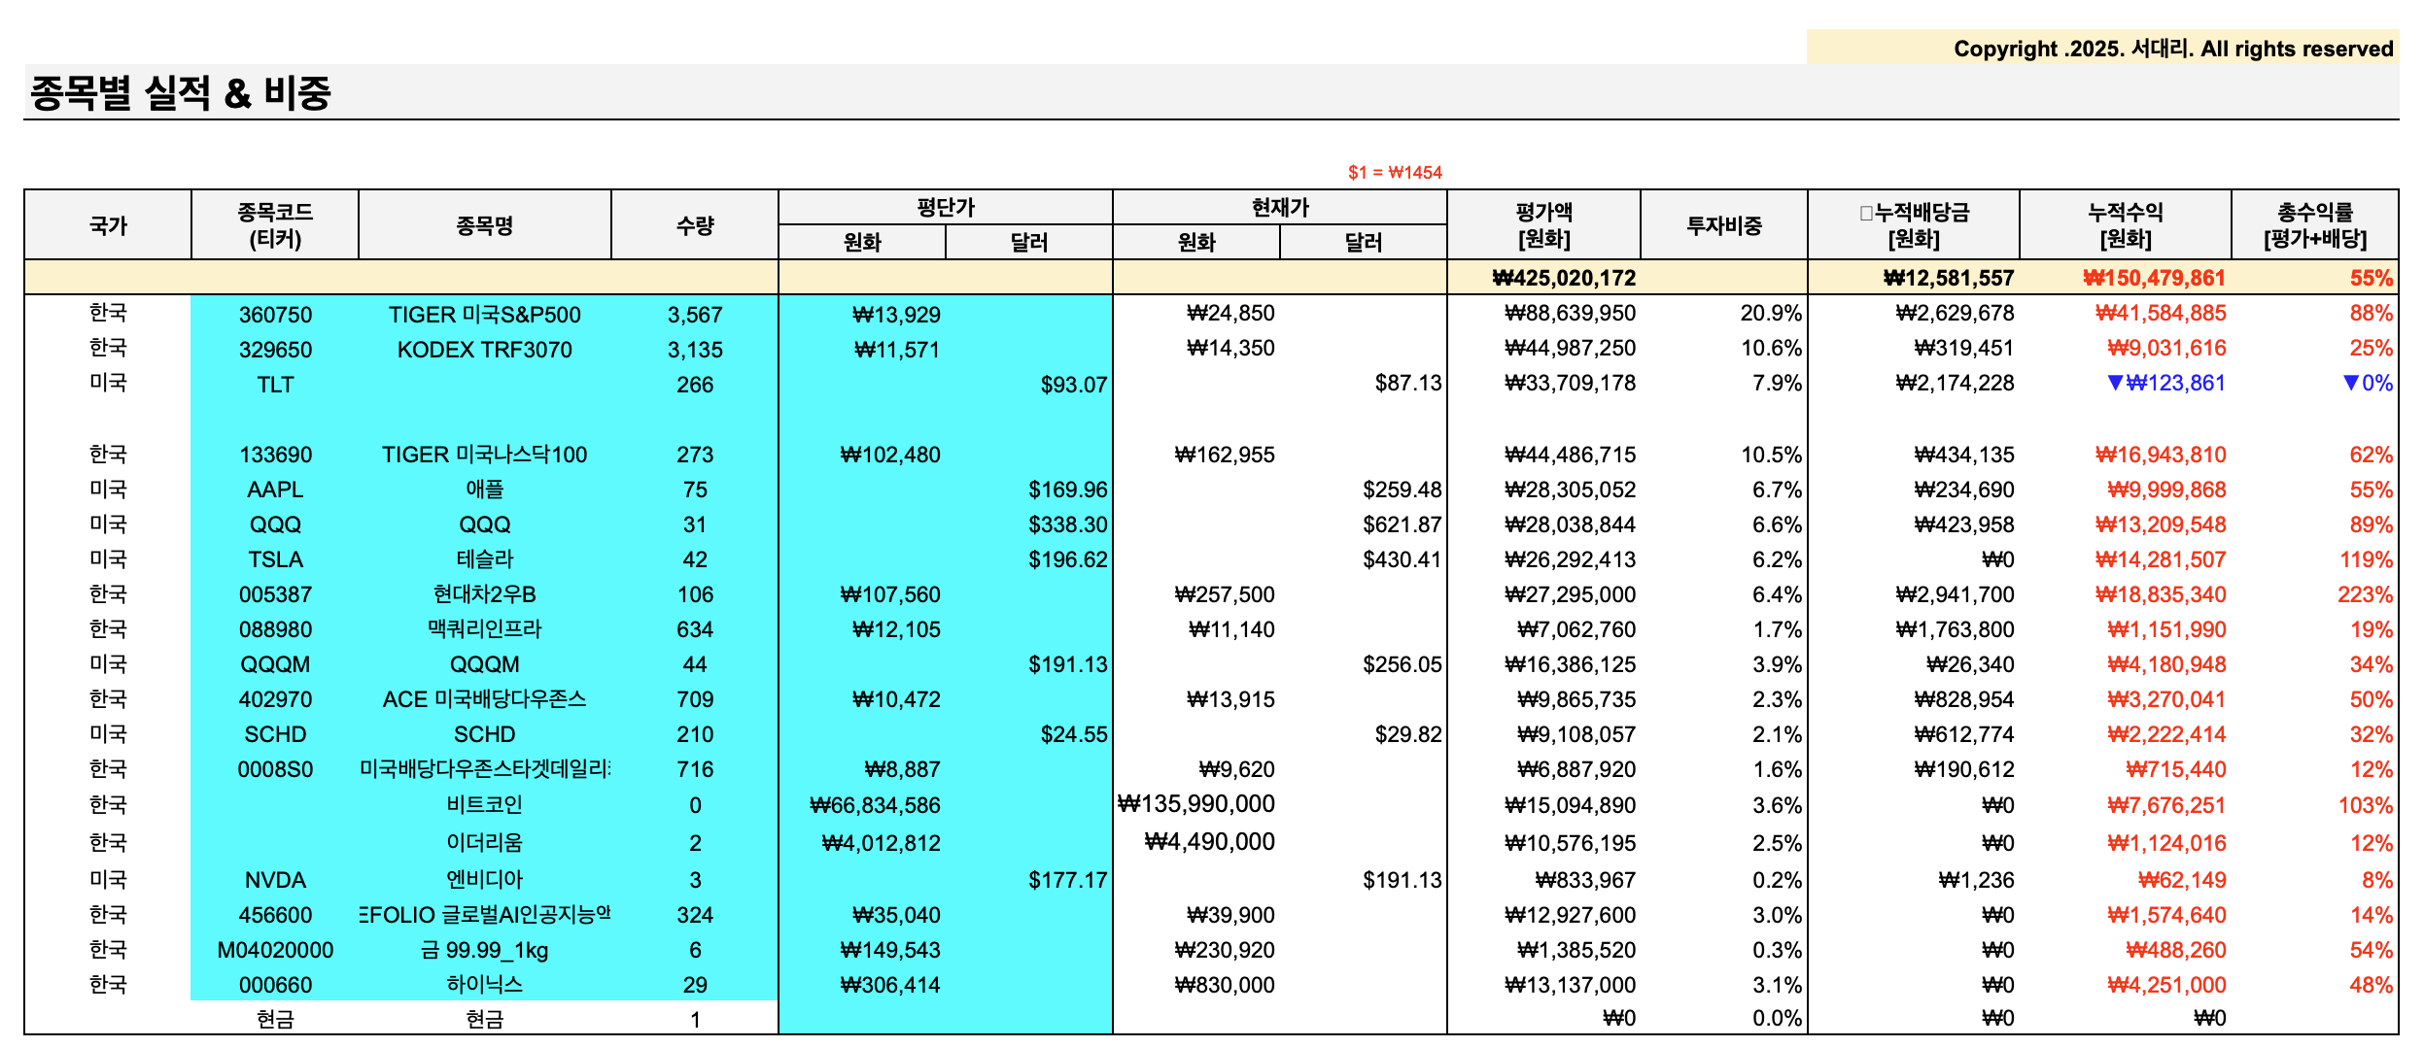Select the 0.0% weight cell
Viewport: 2424px width, 1047px height.
[x=1778, y=1018]
